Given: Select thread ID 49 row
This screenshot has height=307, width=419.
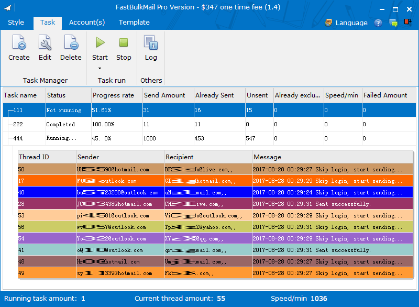Looking at the screenshot, I should point(215,273).
